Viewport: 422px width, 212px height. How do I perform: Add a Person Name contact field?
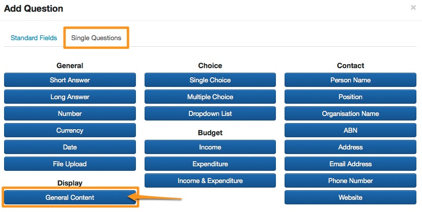click(x=350, y=80)
